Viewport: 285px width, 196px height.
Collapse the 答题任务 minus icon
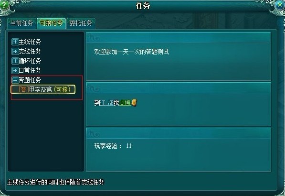(x=15, y=80)
